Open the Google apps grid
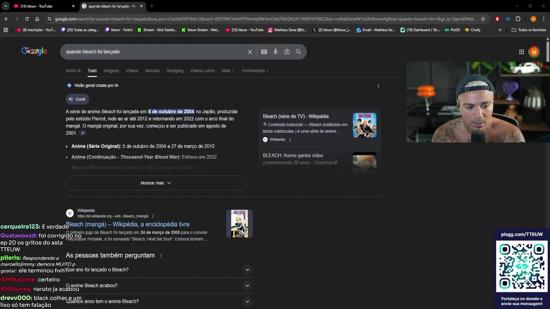Screen dimensions: 550x309 pyautogui.click(x=521, y=52)
